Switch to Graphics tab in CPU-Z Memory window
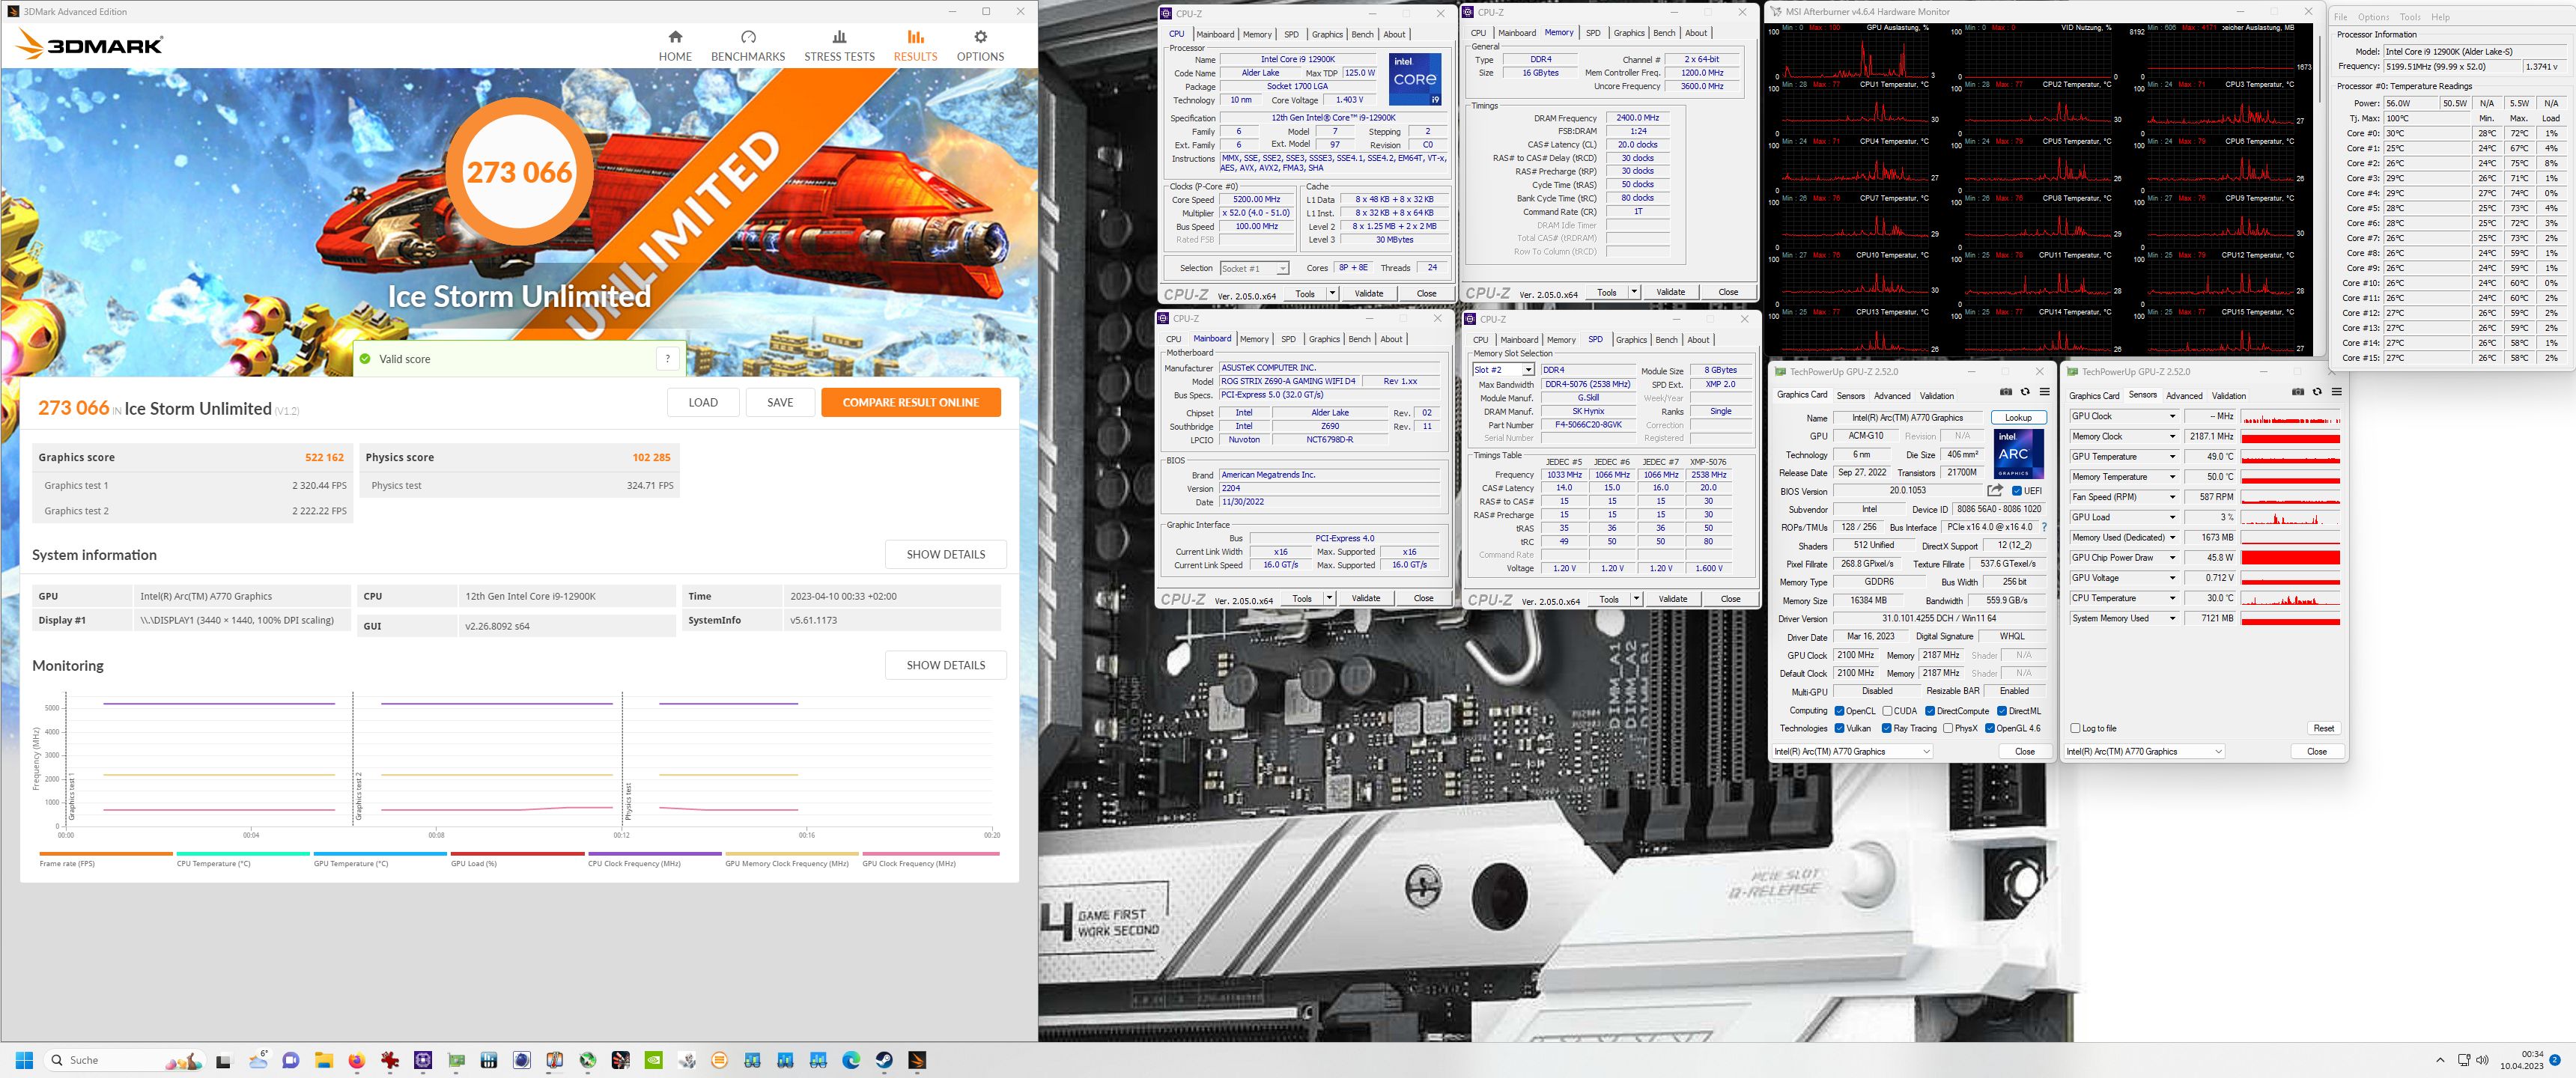This screenshot has width=2576, height=1078. tap(1629, 33)
